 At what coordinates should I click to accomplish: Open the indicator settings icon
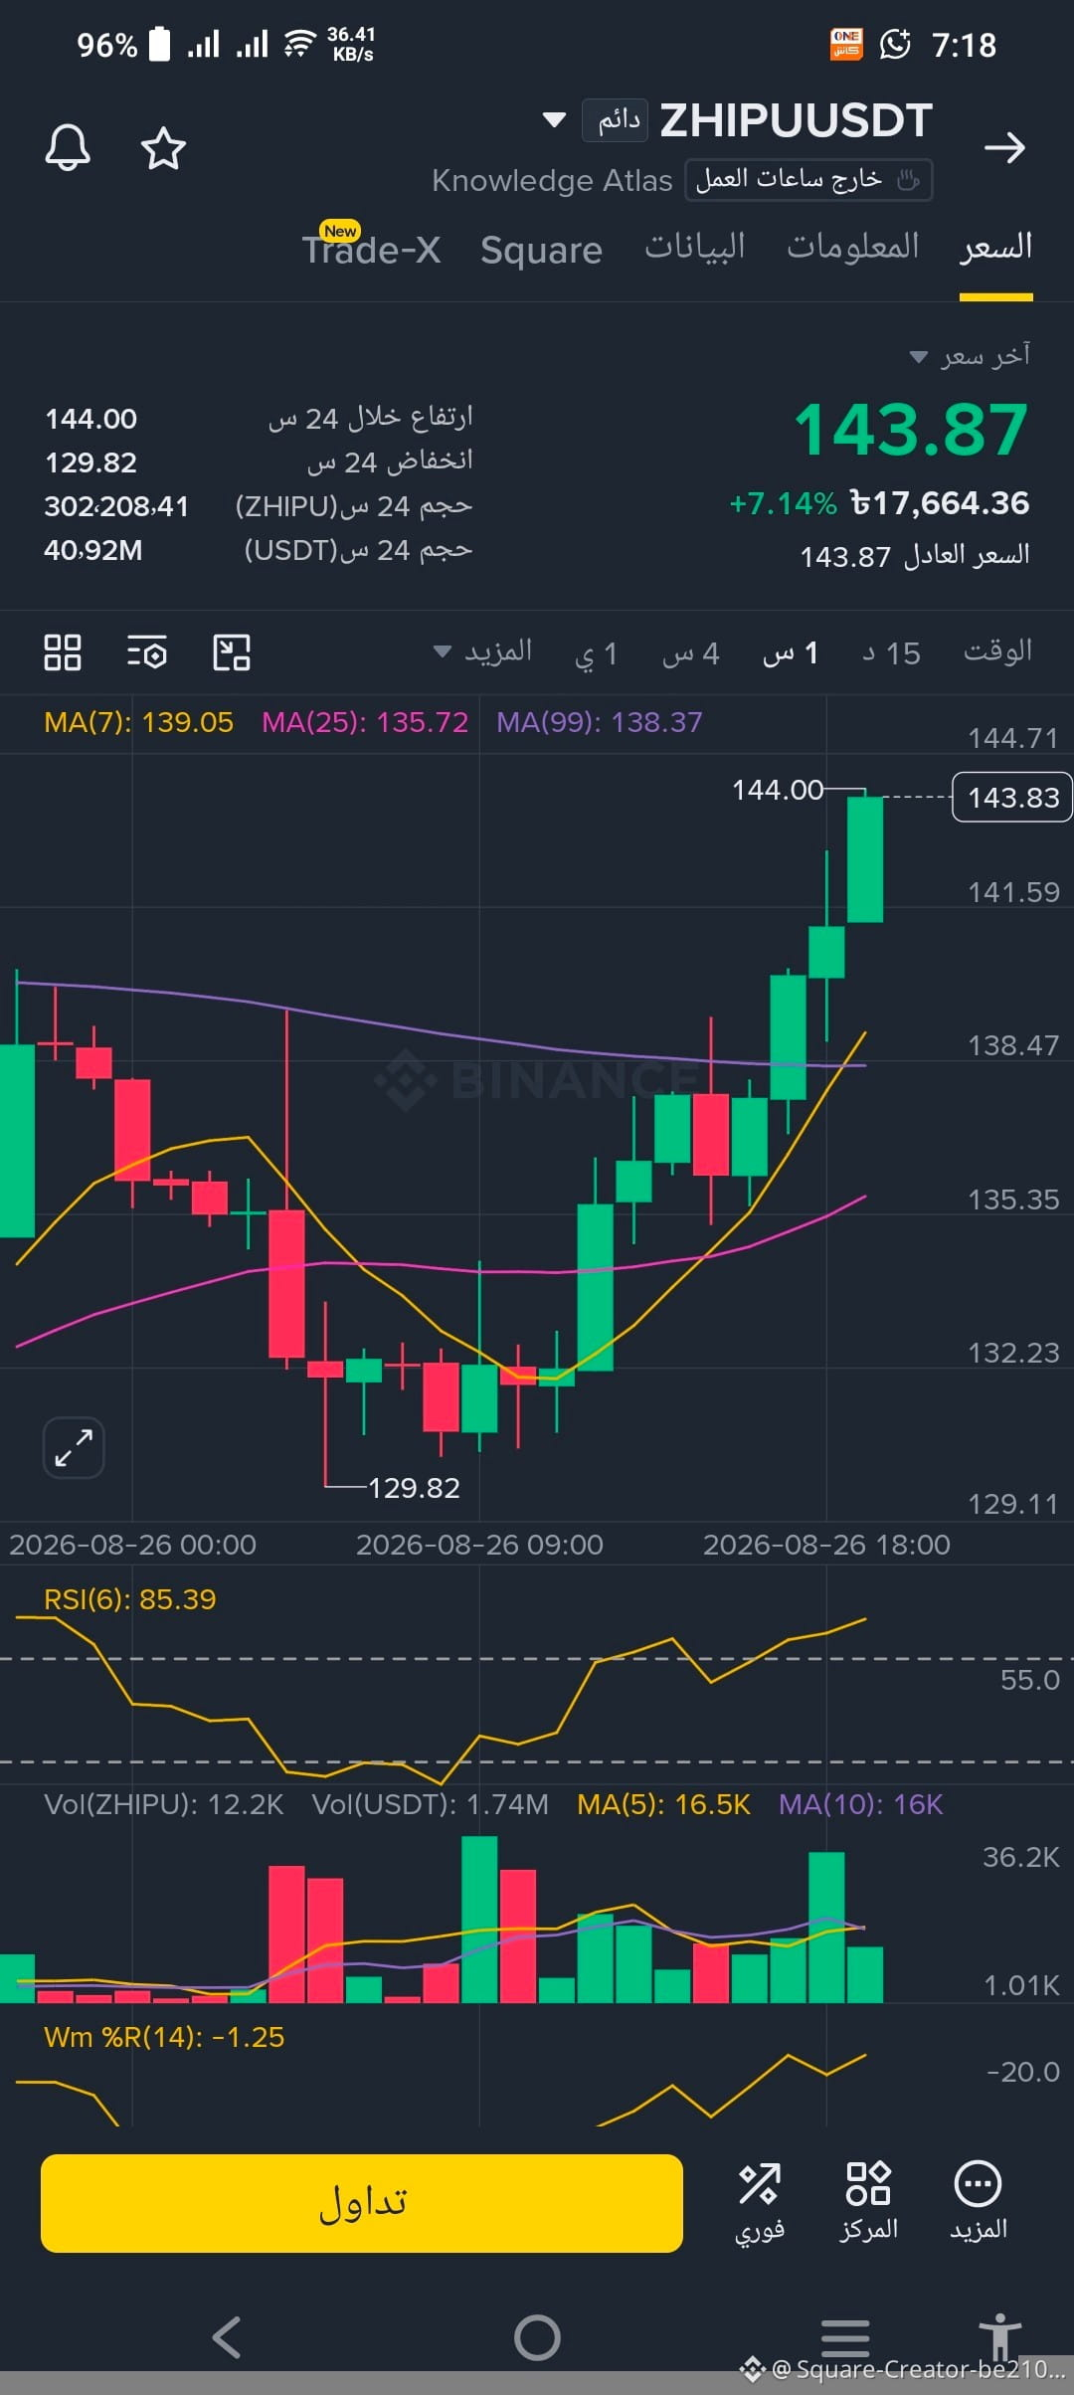point(147,652)
